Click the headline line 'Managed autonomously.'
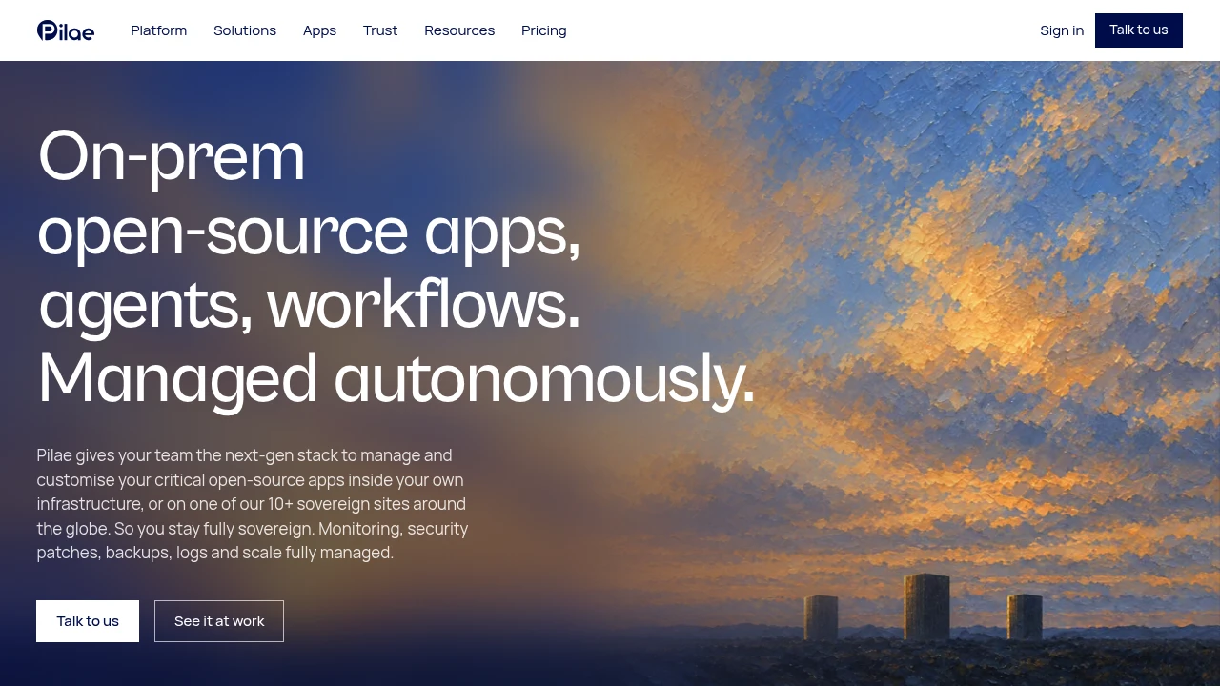The width and height of the screenshot is (1220, 686). tap(396, 379)
